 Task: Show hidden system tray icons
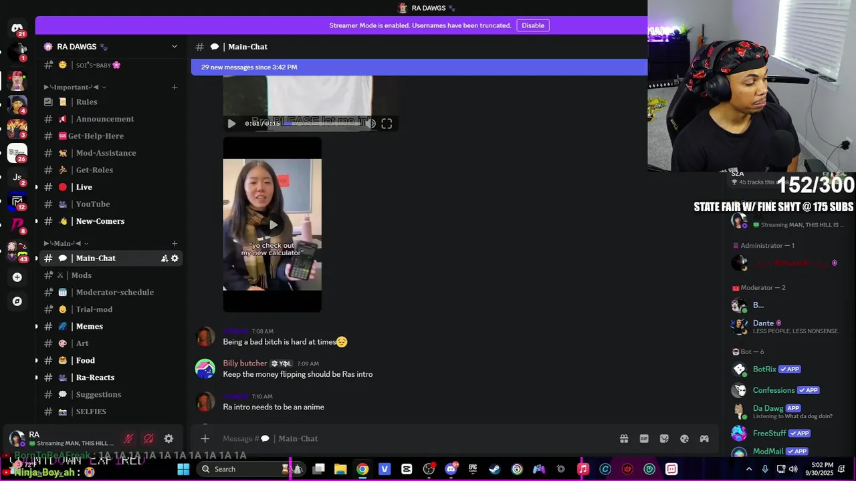point(749,469)
